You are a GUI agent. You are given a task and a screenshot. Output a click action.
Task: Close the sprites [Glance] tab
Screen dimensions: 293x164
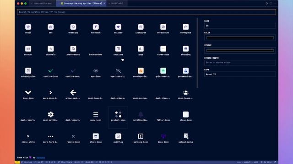(x=104, y=3)
